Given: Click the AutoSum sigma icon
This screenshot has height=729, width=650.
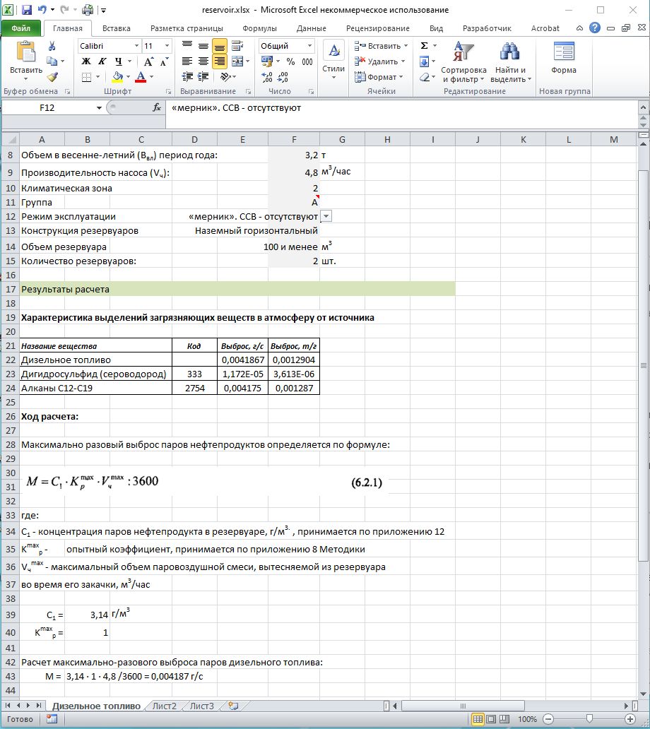Looking at the screenshot, I should [x=424, y=46].
